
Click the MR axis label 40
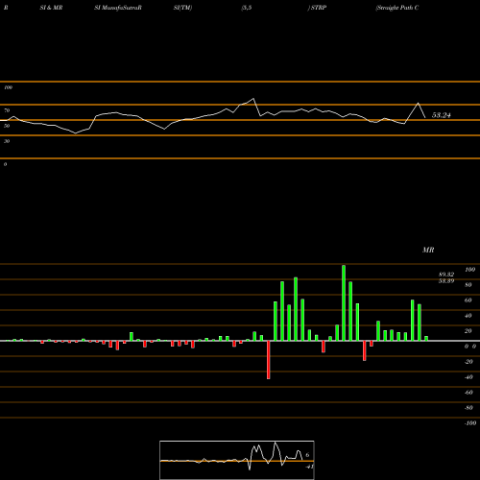click(468, 316)
